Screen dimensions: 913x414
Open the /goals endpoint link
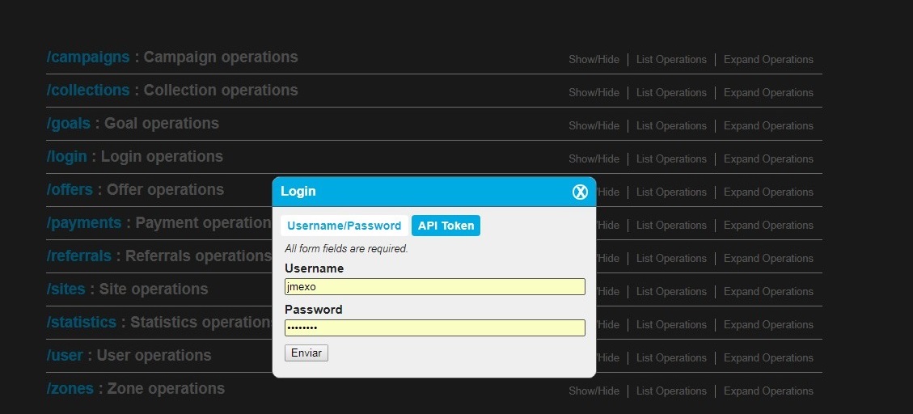pos(69,124)
